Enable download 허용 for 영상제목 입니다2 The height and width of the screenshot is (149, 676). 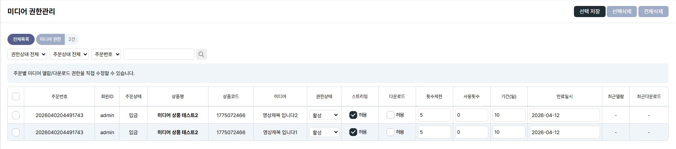click(x=390, y=115)
